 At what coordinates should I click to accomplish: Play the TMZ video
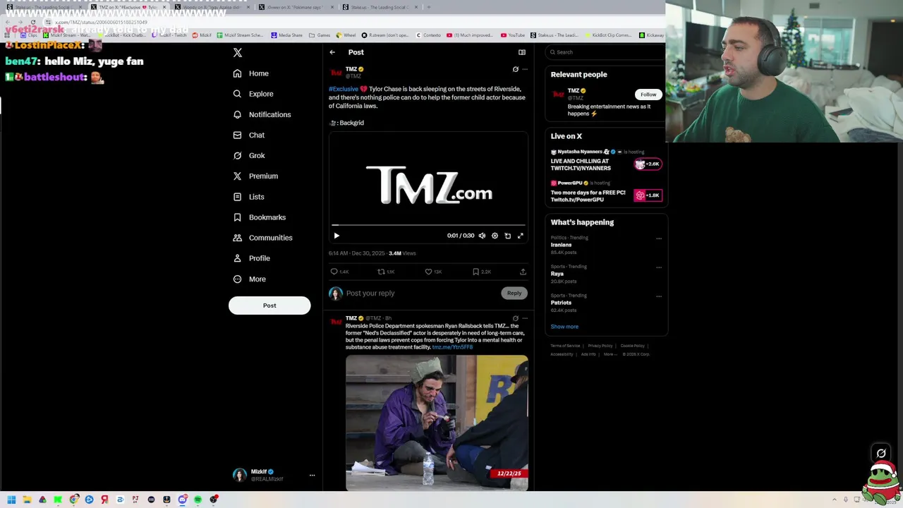click(337, 236)
